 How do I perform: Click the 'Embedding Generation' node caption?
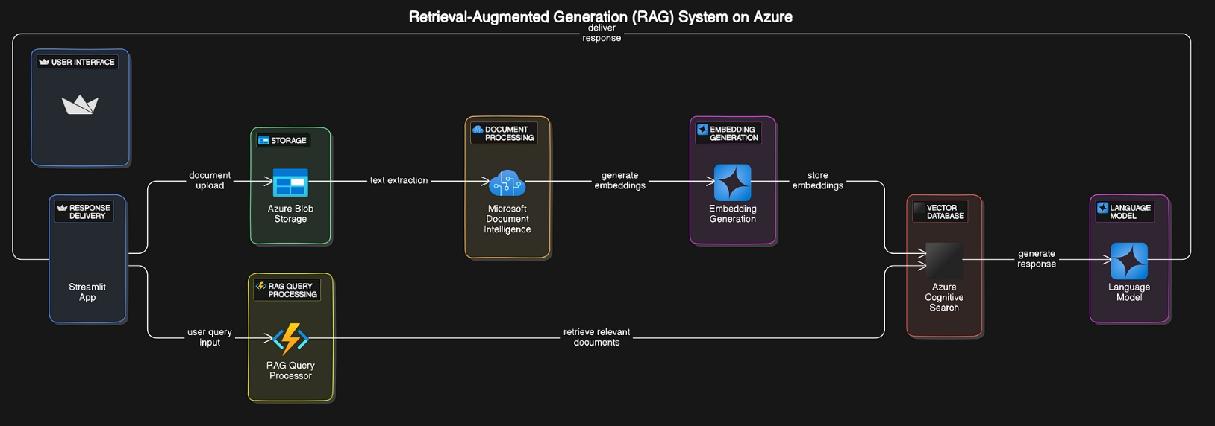[x=733, y=214]
